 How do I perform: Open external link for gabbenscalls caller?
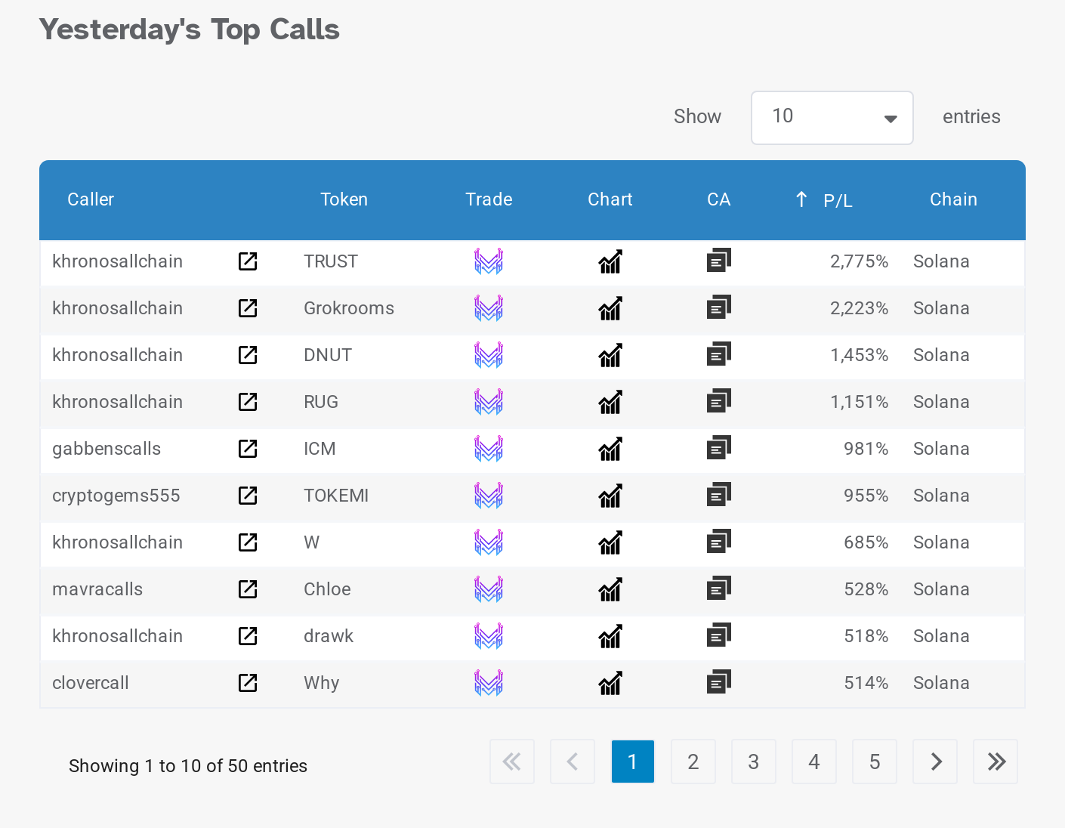pos(248,449)
